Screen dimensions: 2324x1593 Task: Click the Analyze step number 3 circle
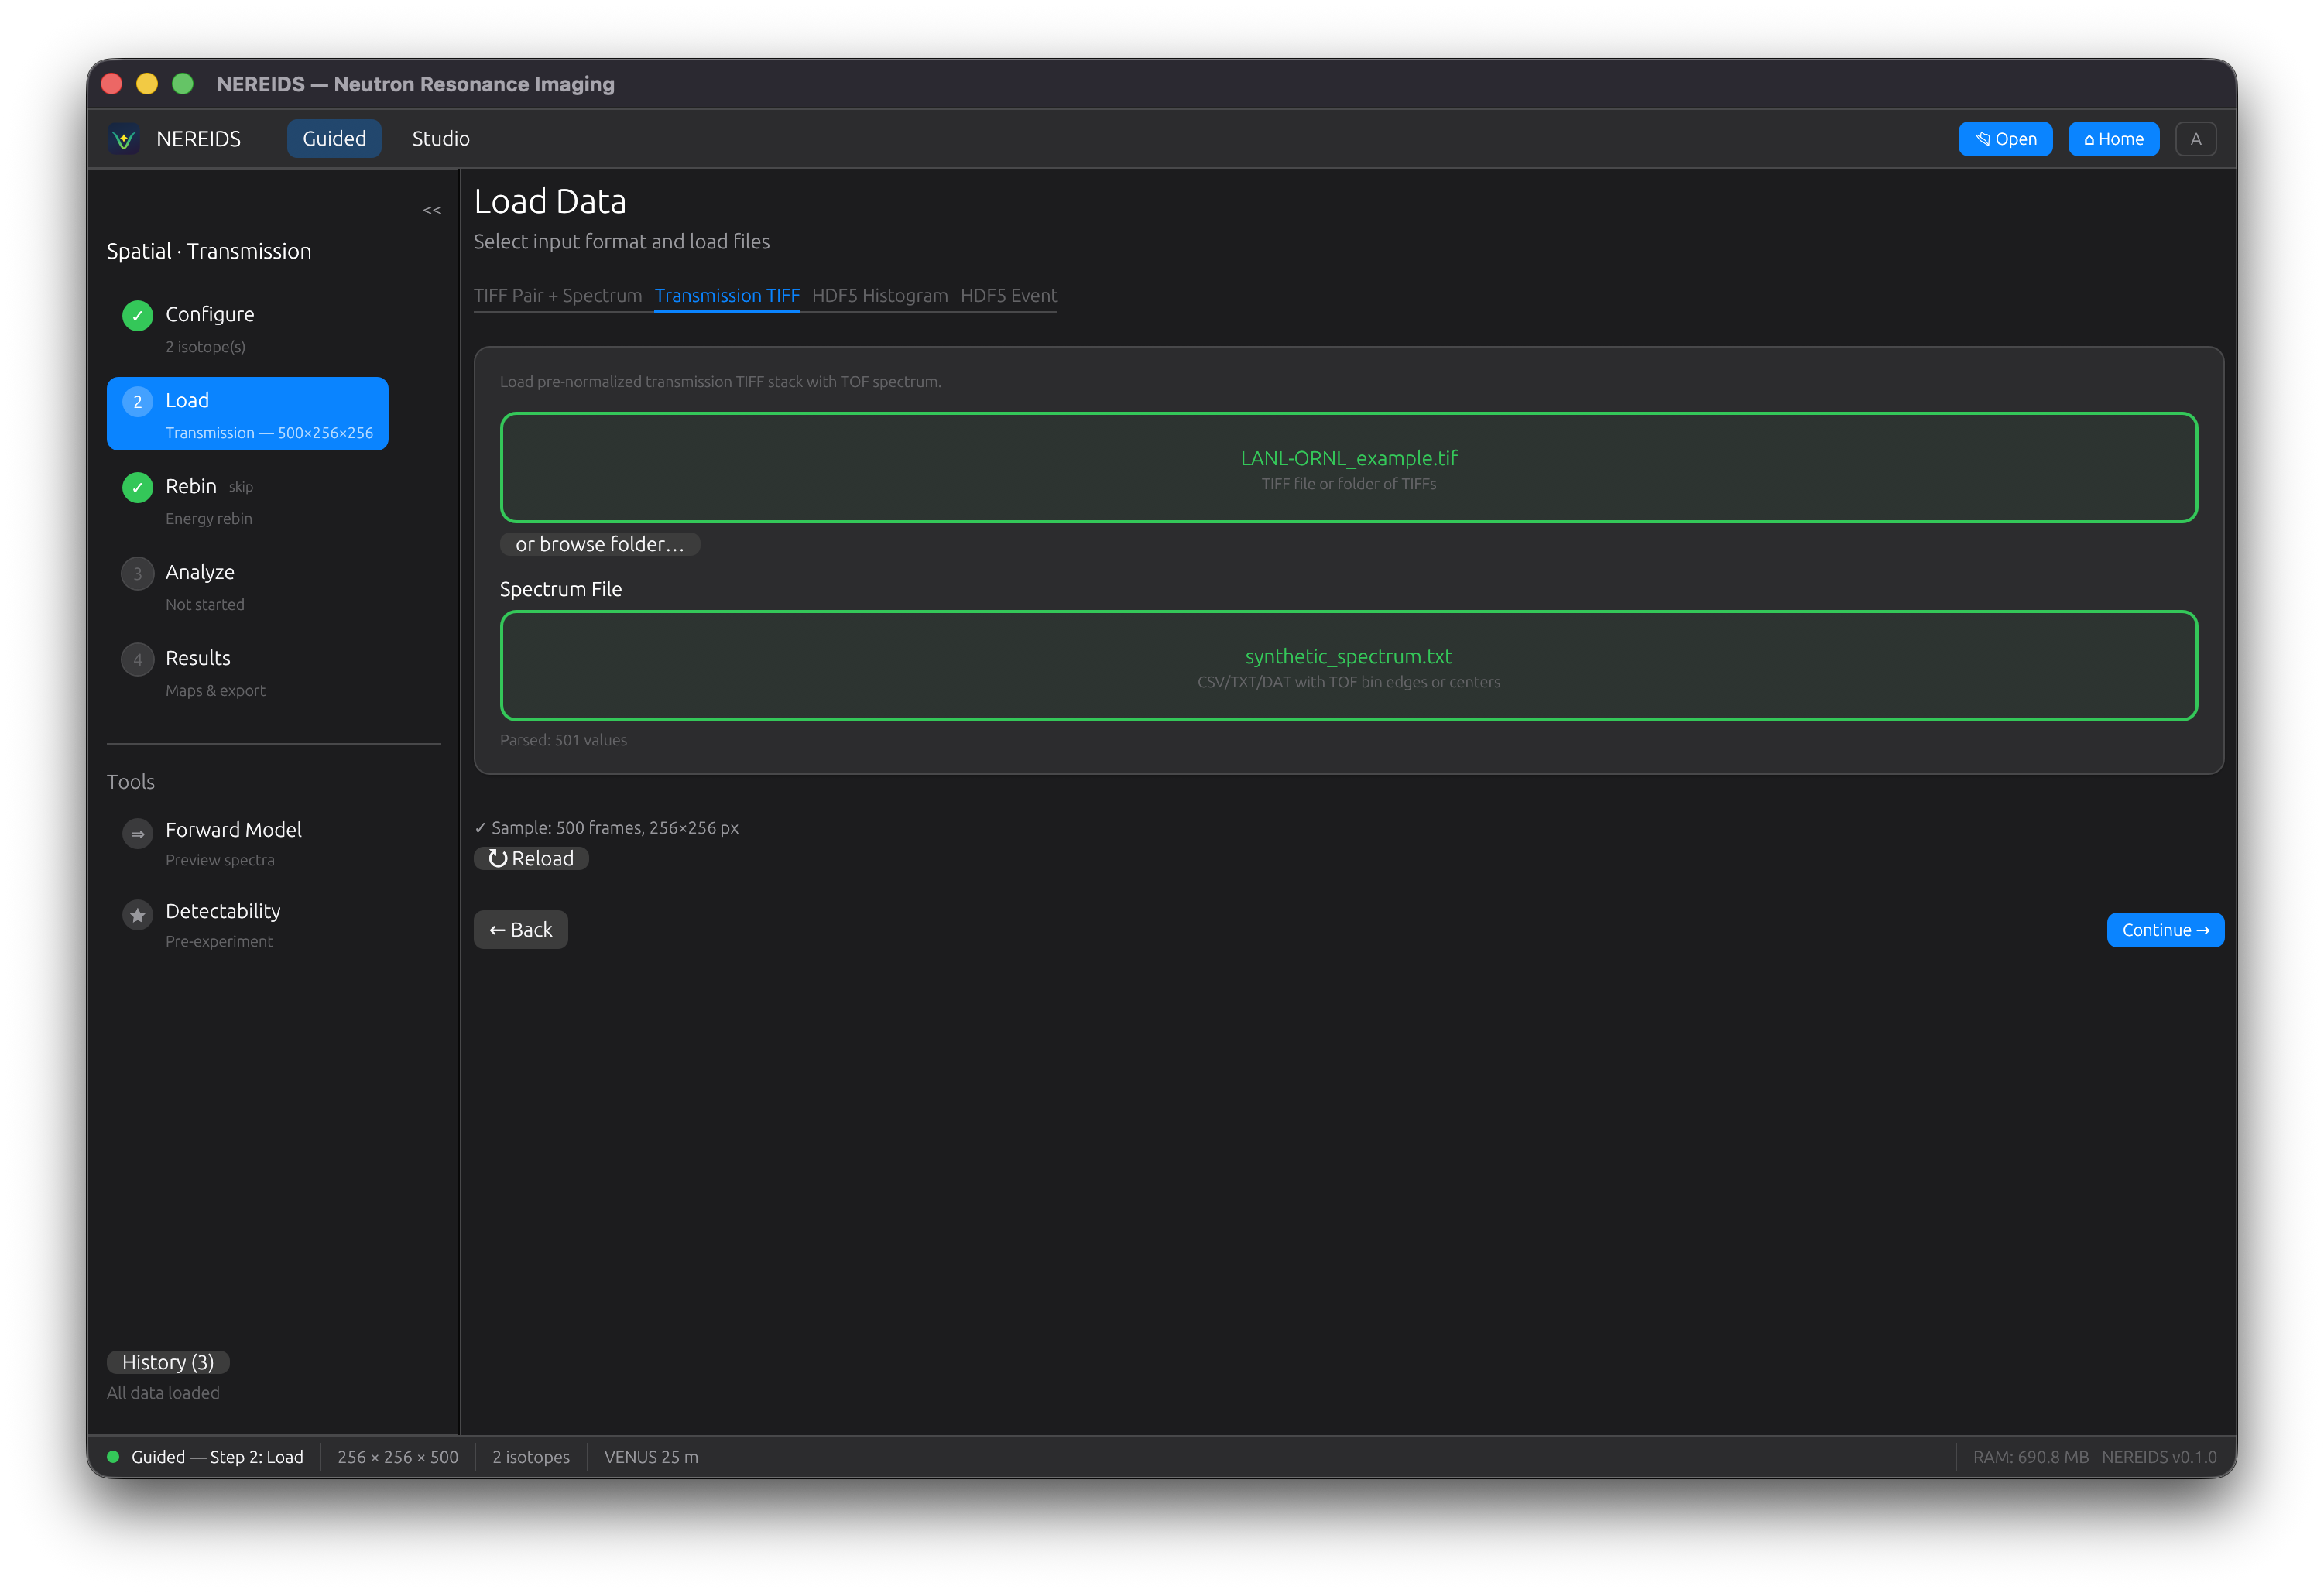click(x=137, y=573)
